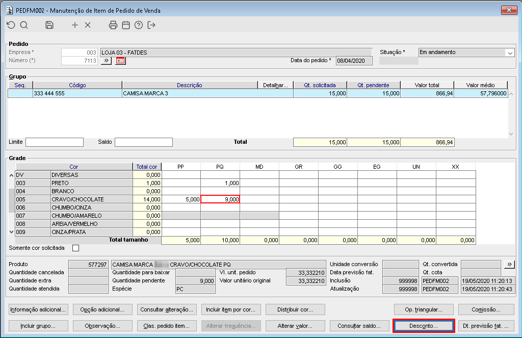
Task: Click the Total cor column header
Action: coord(147,167)
